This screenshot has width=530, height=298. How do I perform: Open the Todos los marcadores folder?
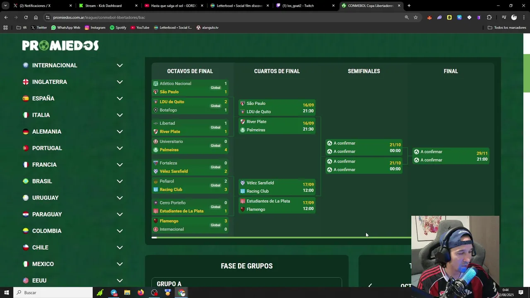pos(507,28)
